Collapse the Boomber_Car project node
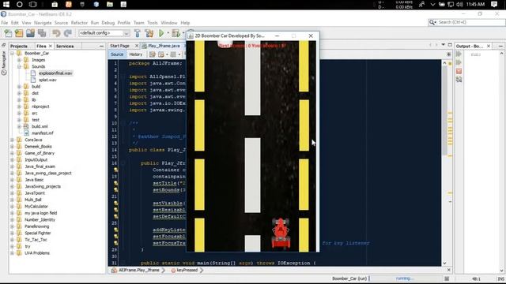 [x=12, y=53]
